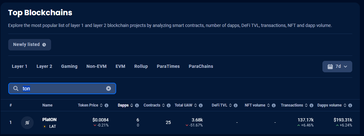This screenshot has width=364, height=136.
Task: Click the NFT volume info icon
Action: (274, 105)
